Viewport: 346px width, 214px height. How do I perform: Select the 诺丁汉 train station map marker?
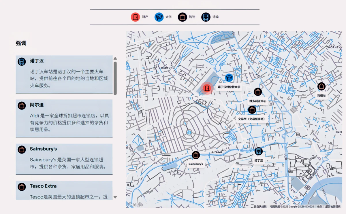pyautogui.click(x=259, y=151)
